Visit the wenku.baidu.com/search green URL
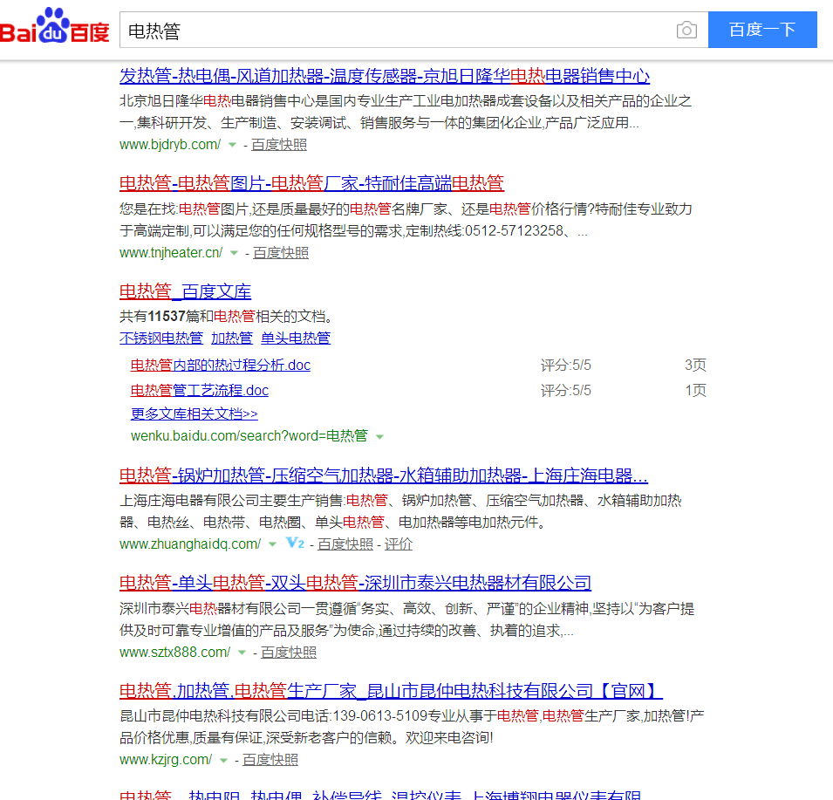 coord(249,435)
